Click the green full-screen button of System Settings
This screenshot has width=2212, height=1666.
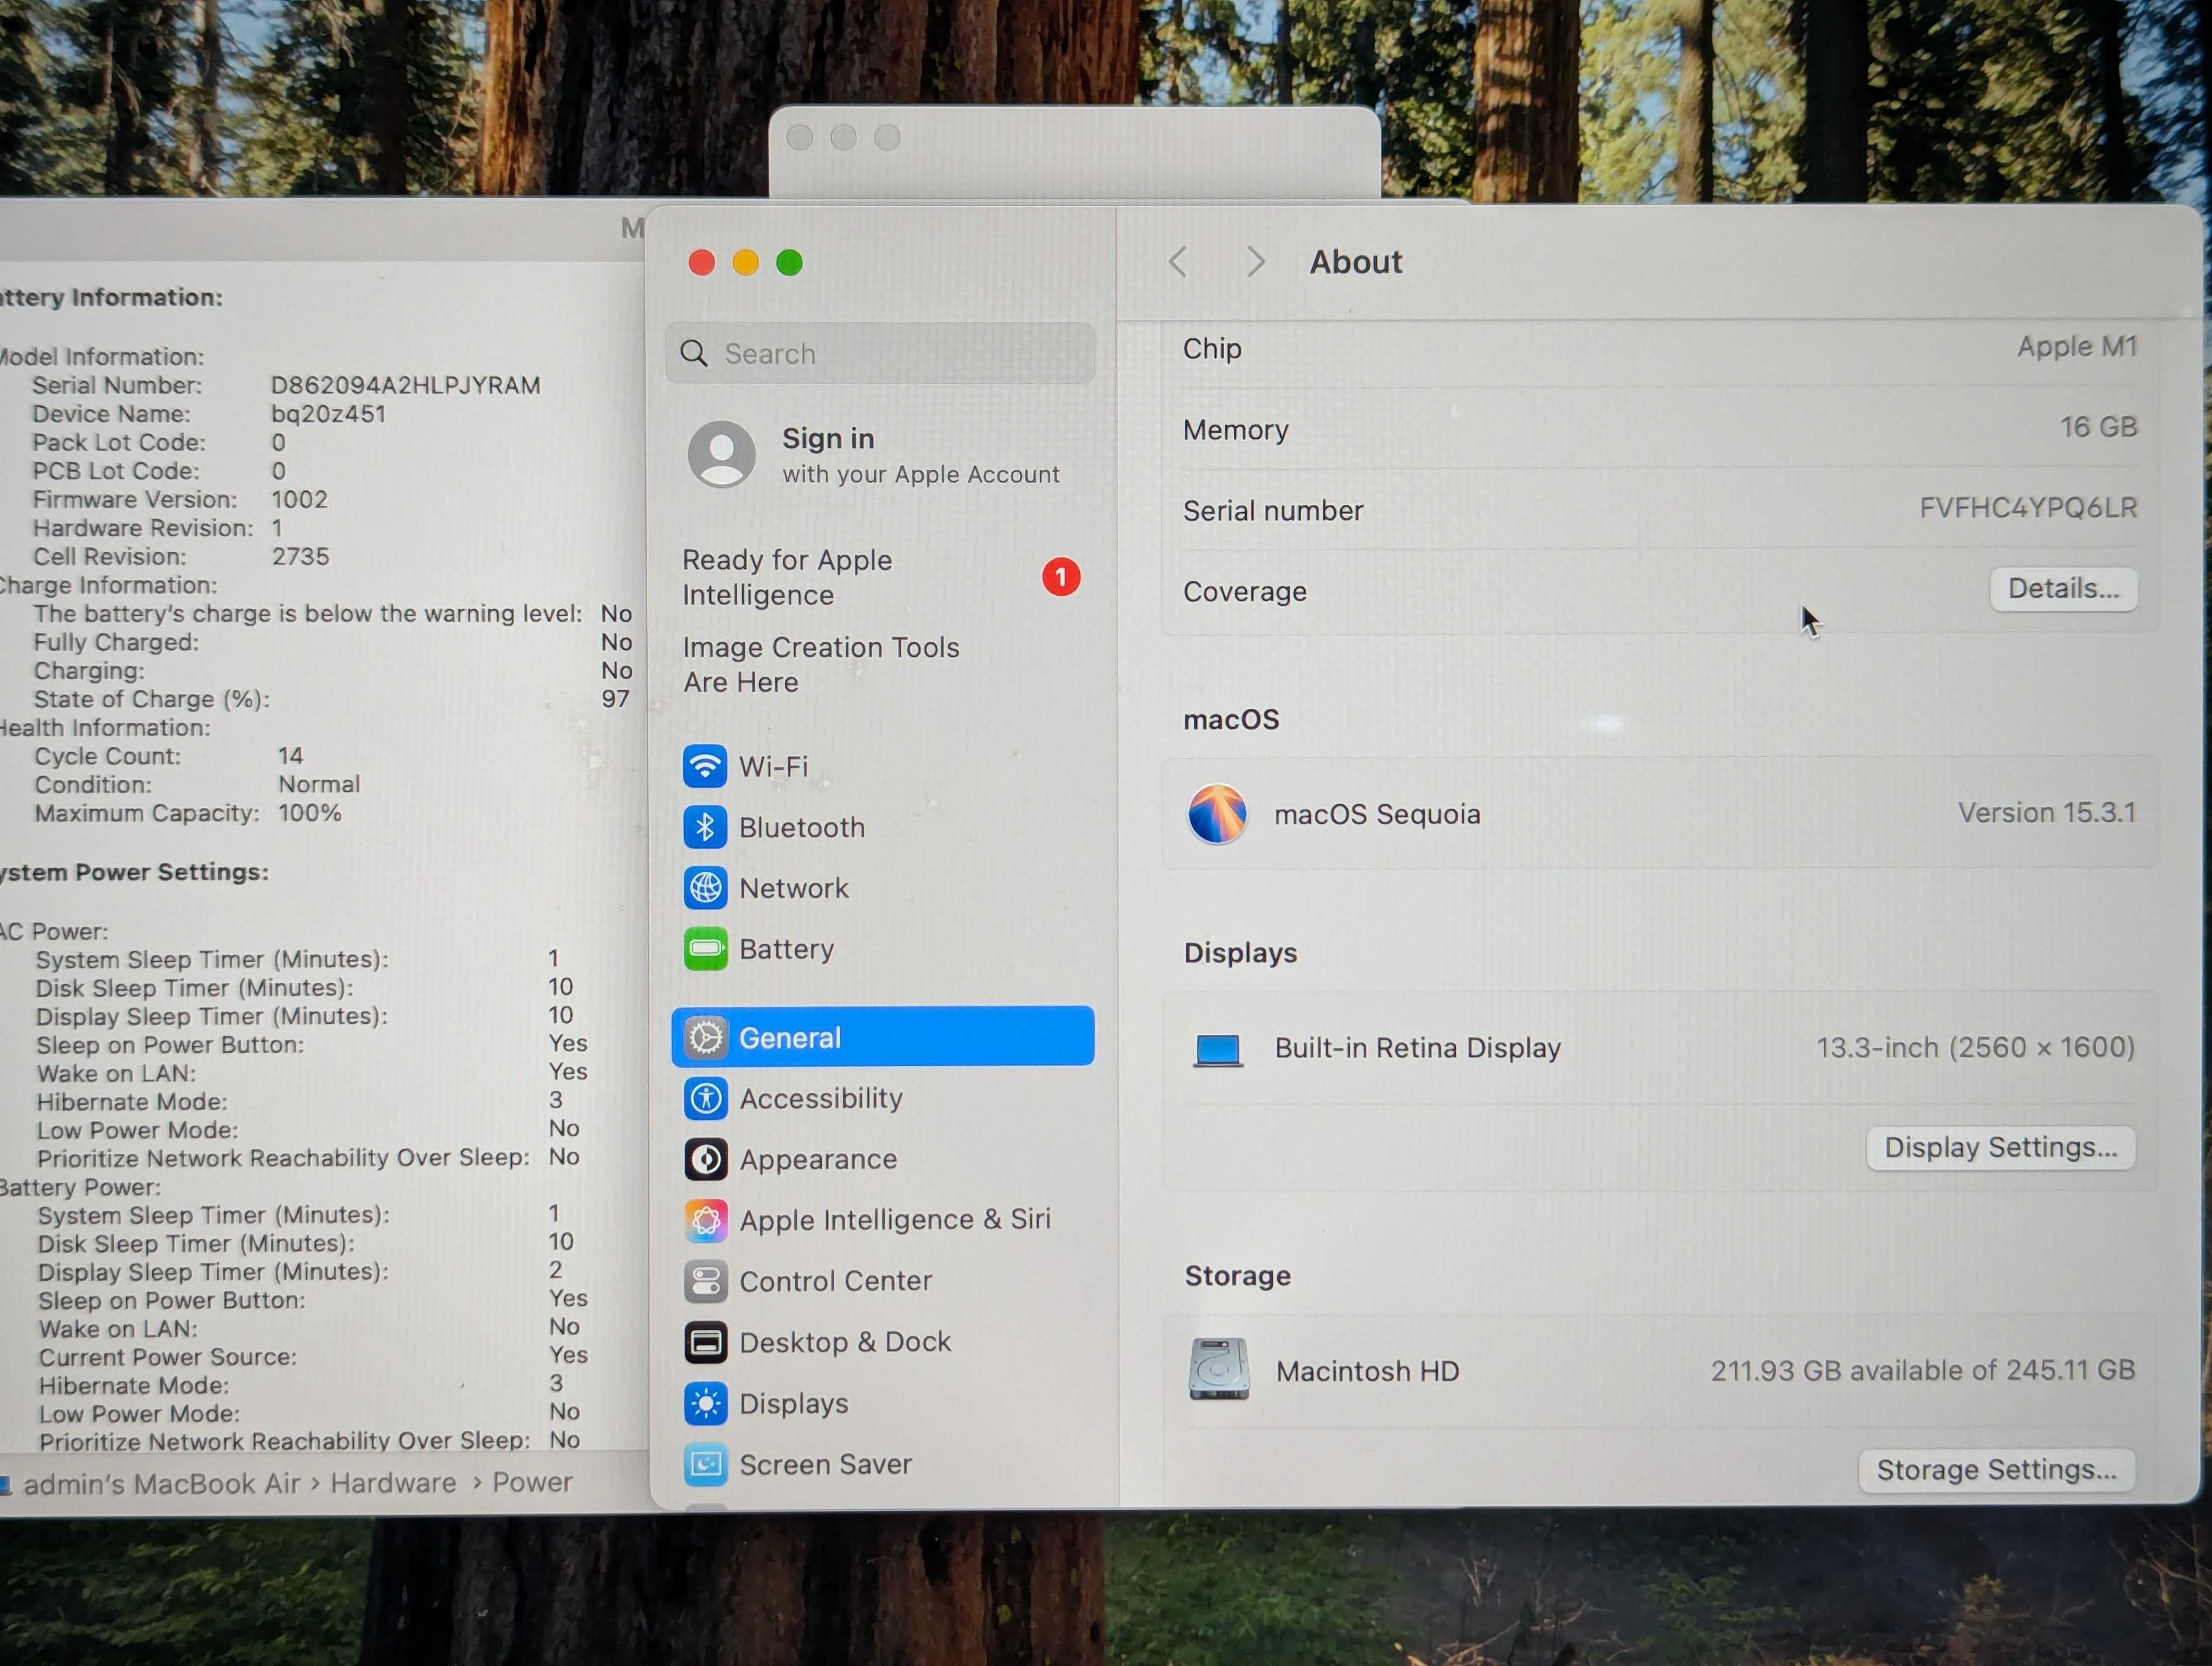click(x=789, y=263)
